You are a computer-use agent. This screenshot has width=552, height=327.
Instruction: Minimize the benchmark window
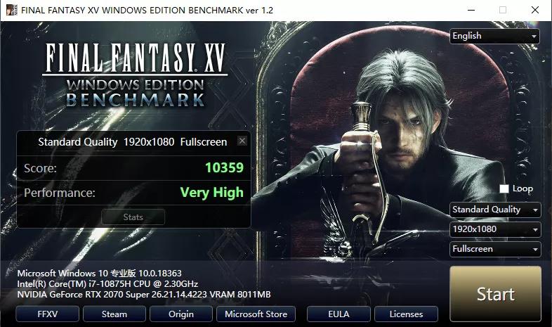click(471, 10)
